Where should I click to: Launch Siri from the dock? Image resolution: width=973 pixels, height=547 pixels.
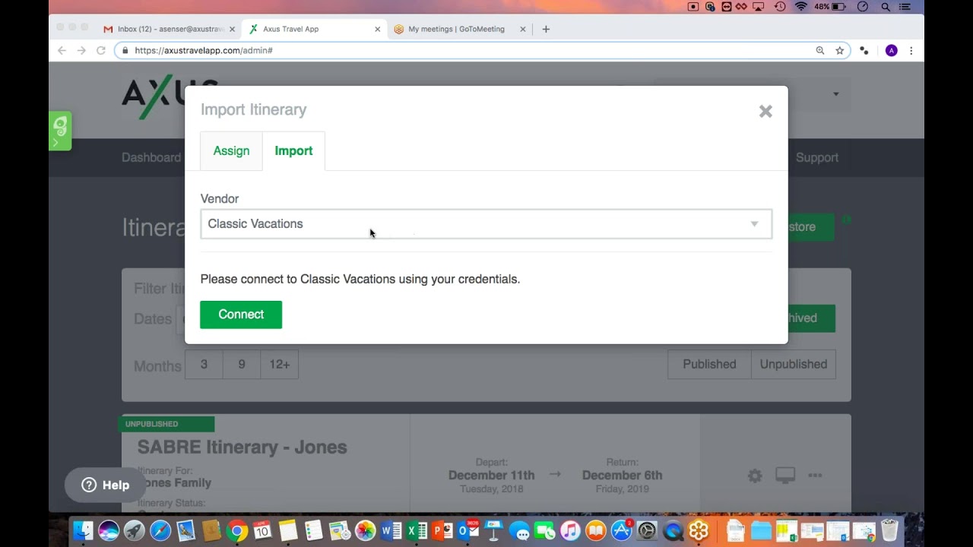tap(109, 530)
